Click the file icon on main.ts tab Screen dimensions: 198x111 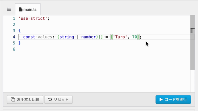[21, 10]
